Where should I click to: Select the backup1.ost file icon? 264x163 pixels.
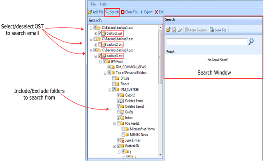pyautogui.click(x=104, y=33)
